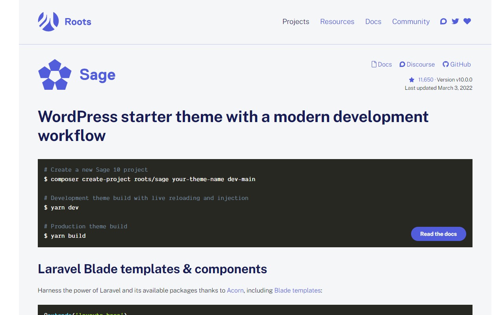
Task: Click the Version v10.0.0 text
Action: click(454, 80)
